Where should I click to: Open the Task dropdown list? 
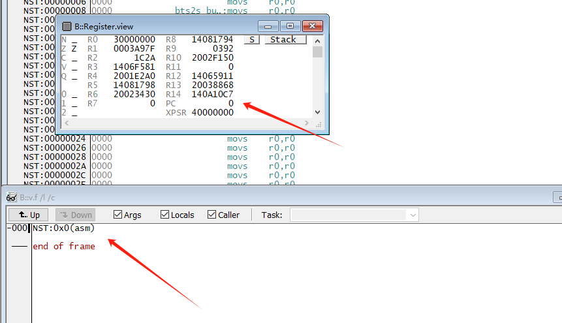point(413,215)
